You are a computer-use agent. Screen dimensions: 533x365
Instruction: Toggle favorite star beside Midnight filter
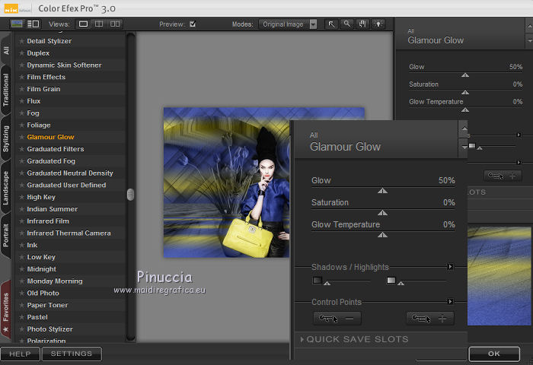pos(21,269)
